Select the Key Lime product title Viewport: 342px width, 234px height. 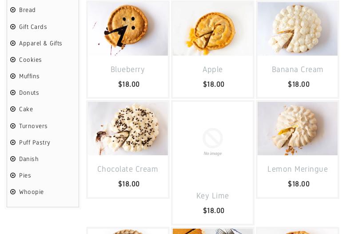click(x=213, y=196)
